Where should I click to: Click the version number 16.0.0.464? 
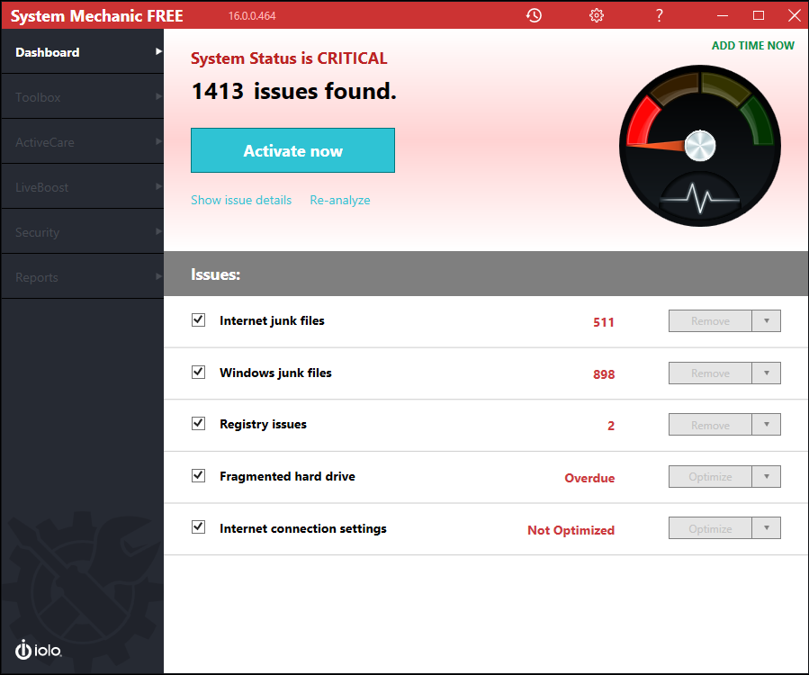(252, 16)
